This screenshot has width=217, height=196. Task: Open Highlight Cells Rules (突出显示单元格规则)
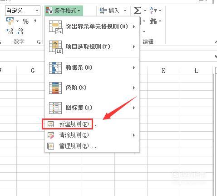[92, 27]
